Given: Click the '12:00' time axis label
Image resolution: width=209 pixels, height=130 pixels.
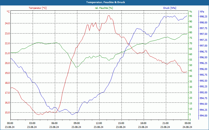Looking at the screenshot, I should point(99,123).
